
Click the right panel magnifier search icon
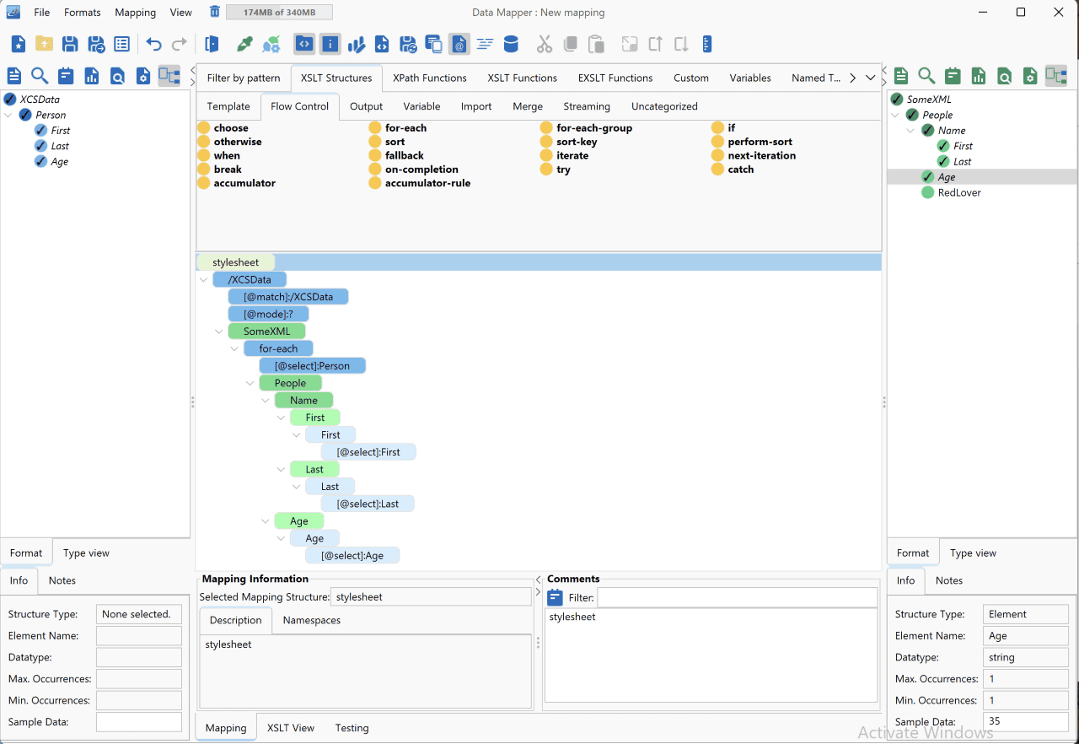[926, 76]
